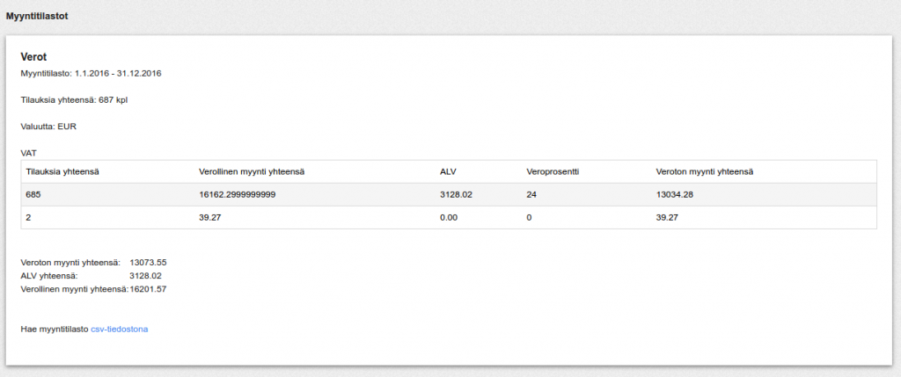Click the Veroton myynti yhteensä column header
Screen dimensions: 901x377
pos(705,171)
